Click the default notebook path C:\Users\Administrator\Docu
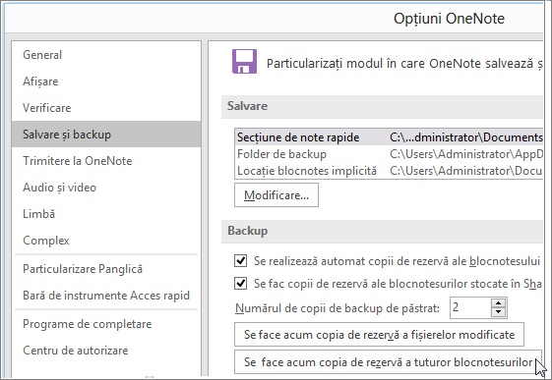552x380 pixels. click(x=465, y=171)
